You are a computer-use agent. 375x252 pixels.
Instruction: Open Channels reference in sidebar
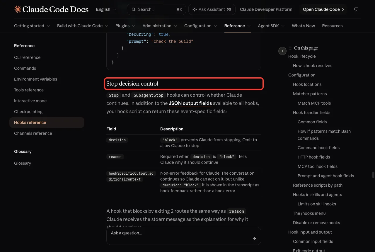pos(33,133)
